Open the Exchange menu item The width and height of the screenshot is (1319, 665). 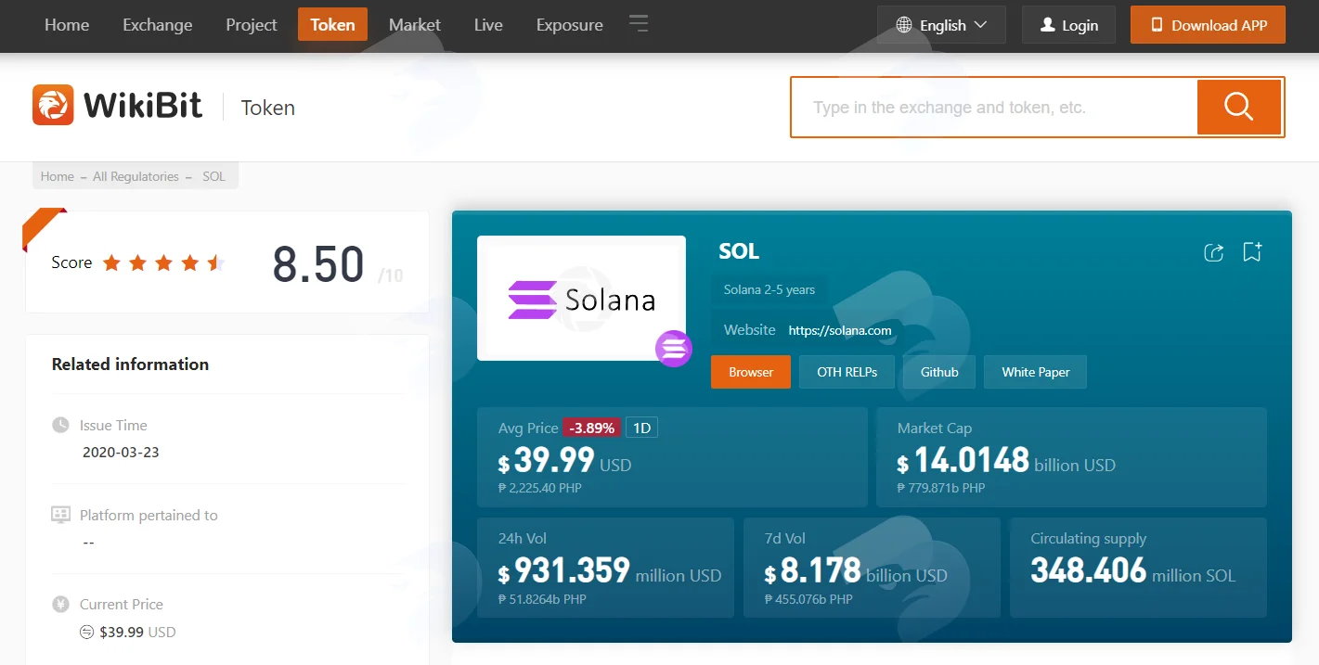tap(158, 25)
